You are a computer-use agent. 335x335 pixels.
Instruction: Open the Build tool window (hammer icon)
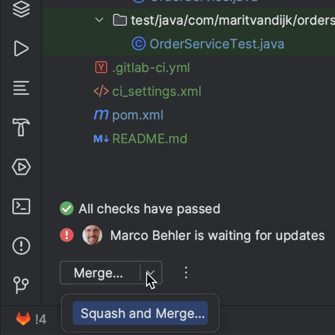pyautogui.click(x=21, y=127)
